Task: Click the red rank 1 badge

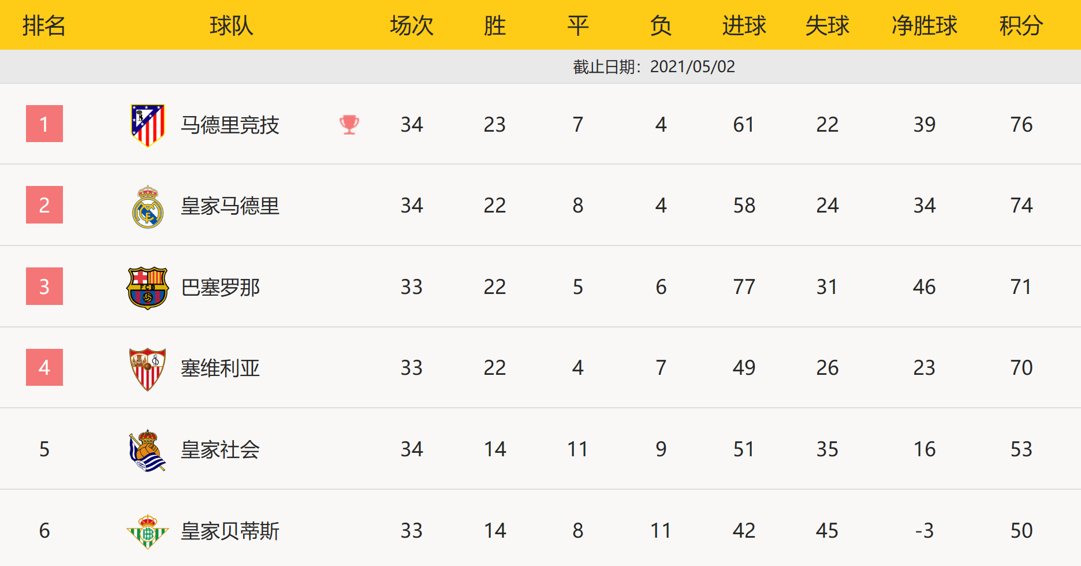Action: pos(44,124)
